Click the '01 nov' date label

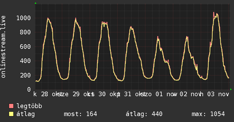click(166, 94)
